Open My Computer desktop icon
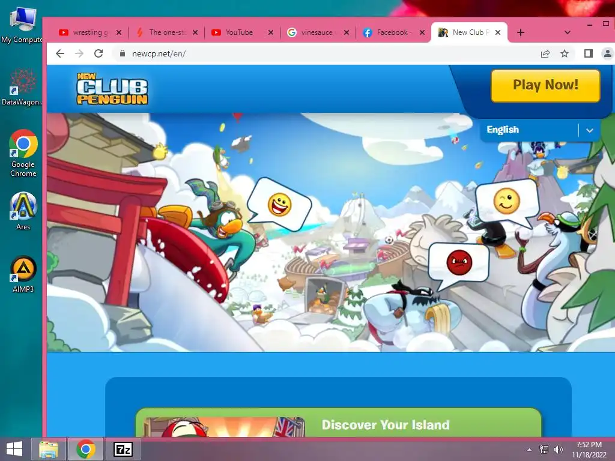This screenshot has height=461, width=615. pyautogui.click(x=22, y=24)
